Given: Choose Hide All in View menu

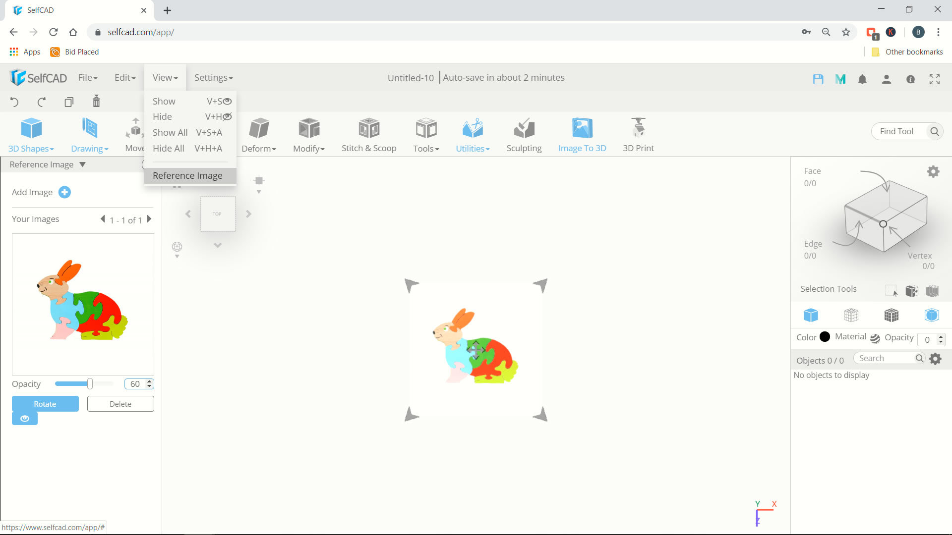Looking at the screenshot, I should [190, 149].
